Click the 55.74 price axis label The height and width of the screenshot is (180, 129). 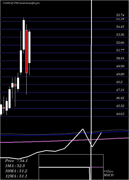(x=120, y=15)
